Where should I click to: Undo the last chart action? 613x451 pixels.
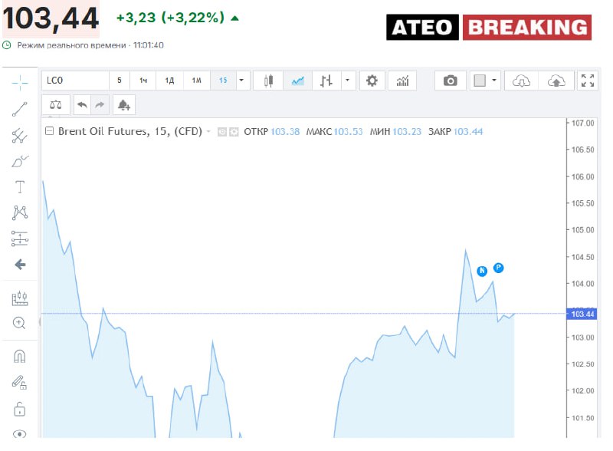coord(83,105)
